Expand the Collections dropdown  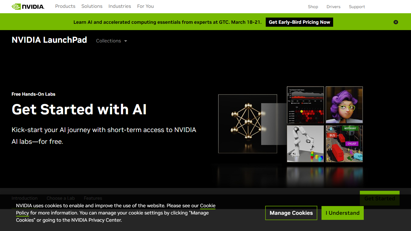pos(111,41)
